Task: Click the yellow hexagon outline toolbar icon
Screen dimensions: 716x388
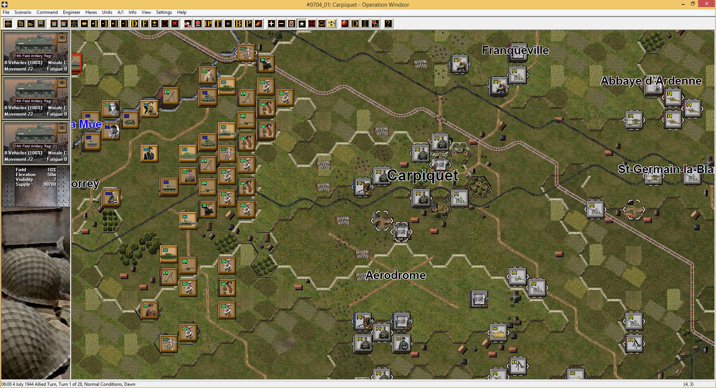Action: pos(322,24)
